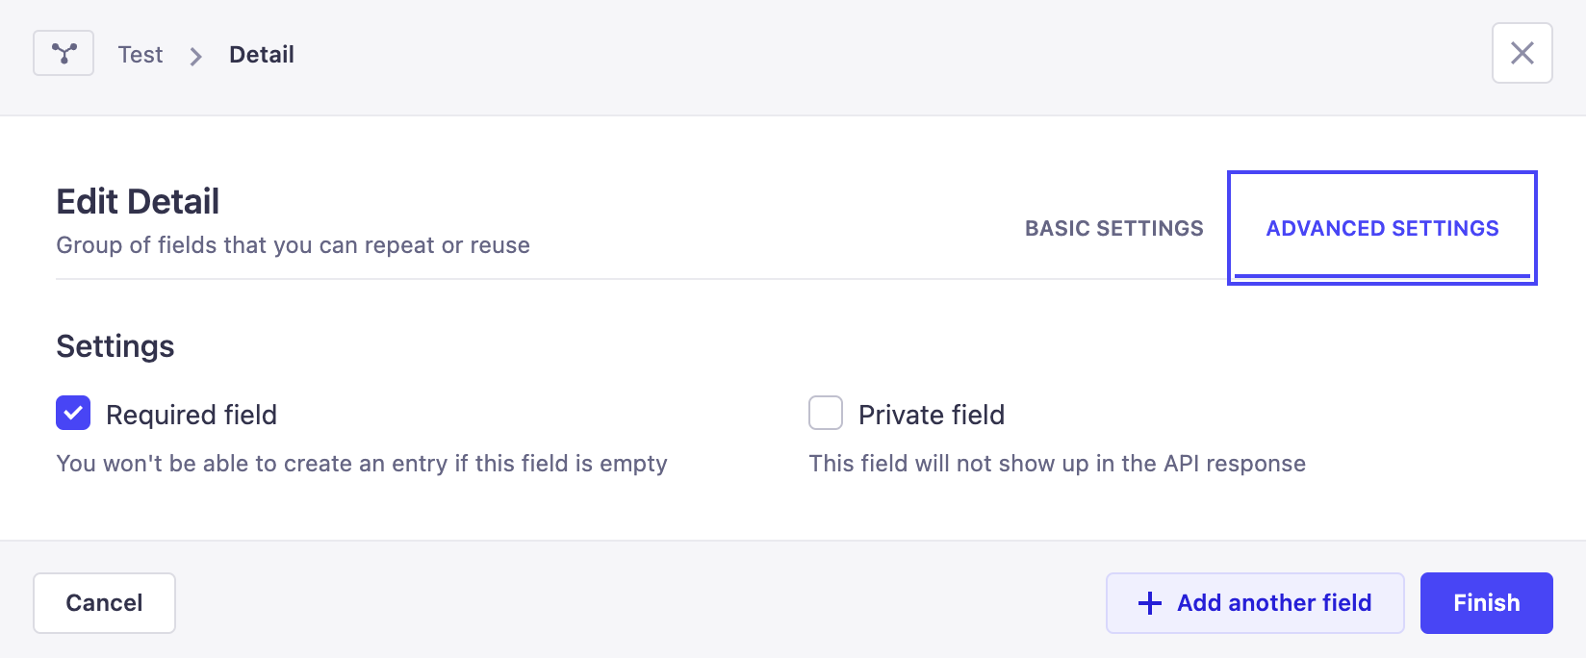Screen dimensions: 1586x658
Task: Click the Edit Detail heading
Action: pyautogui.click(x=137, y=201)
